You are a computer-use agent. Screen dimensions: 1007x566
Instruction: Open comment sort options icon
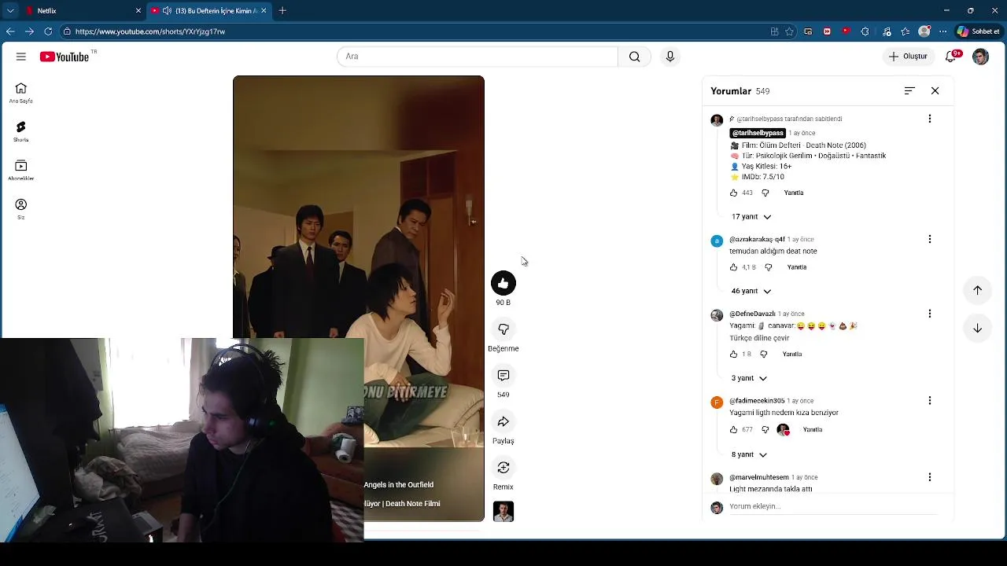click(909, 91)
